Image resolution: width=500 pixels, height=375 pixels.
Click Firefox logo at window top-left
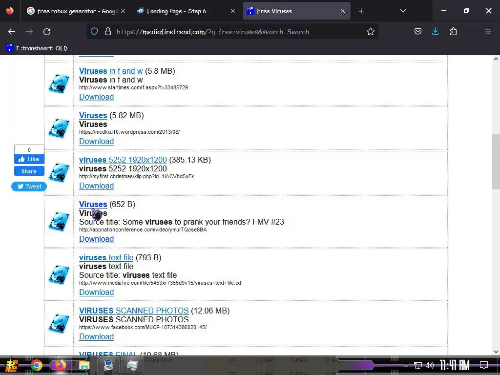click(x=10, y=11)
